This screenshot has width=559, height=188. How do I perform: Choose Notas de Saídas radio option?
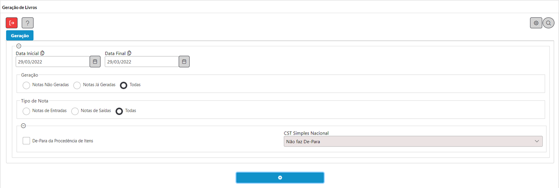[75, 111]
